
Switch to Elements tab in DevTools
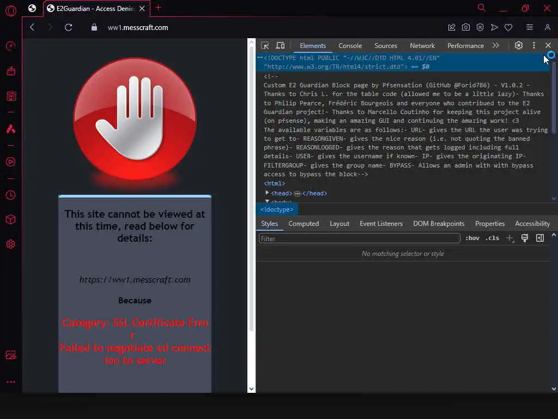(313, 46)
